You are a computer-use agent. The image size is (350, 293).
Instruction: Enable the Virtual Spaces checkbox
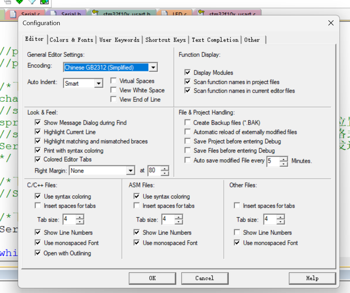coord(114,81)
